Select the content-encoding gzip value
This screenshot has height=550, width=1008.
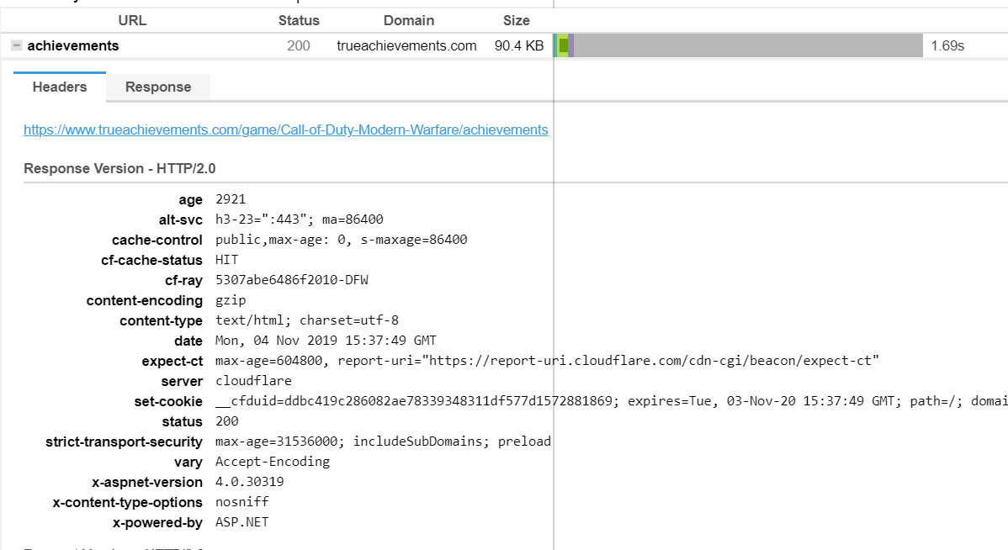(x=231, y=300)
